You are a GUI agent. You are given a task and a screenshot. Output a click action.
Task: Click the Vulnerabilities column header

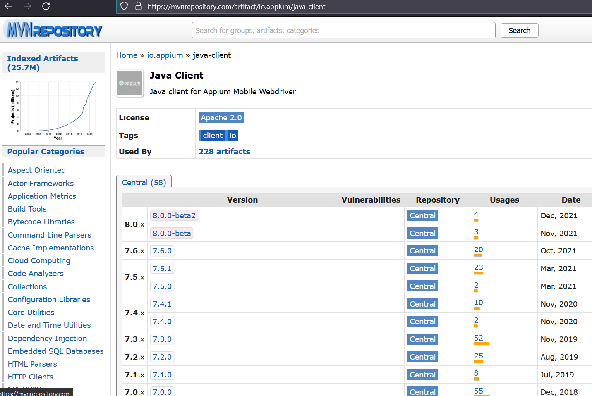pyautogui.click(x=371, y=200)
